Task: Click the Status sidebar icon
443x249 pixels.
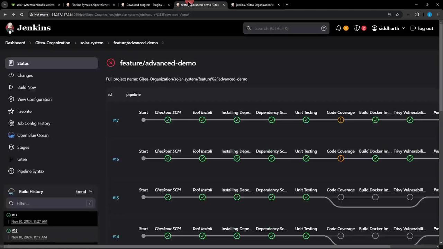Action: (x=11, y=63)
